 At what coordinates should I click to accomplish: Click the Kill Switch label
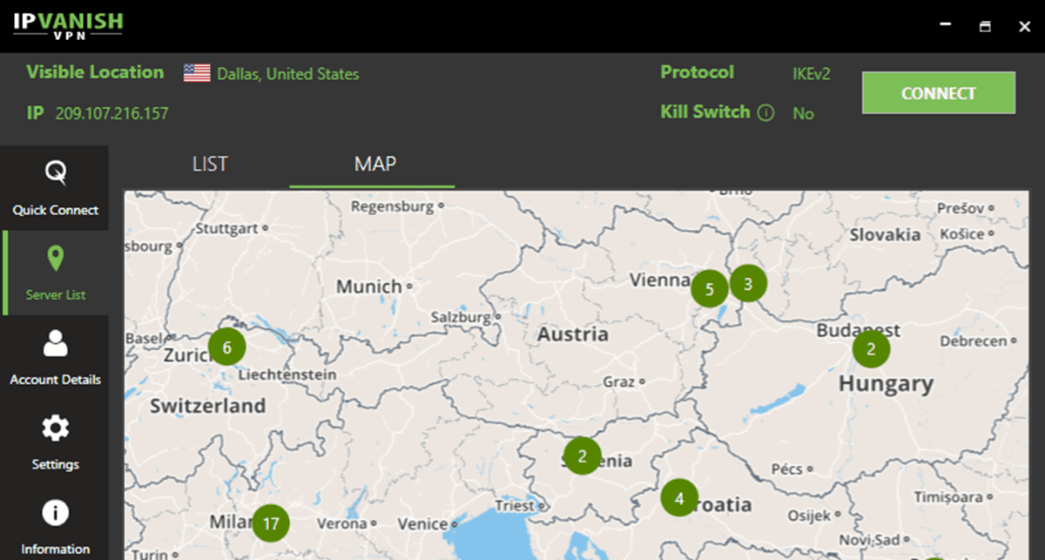pos(705,111)
